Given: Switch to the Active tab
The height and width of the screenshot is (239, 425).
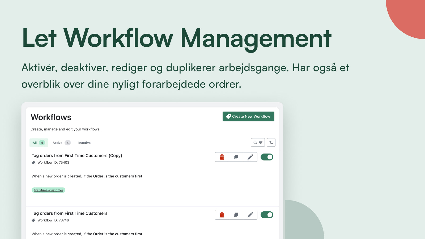Looking at the screenshot, I should [61, 143].
